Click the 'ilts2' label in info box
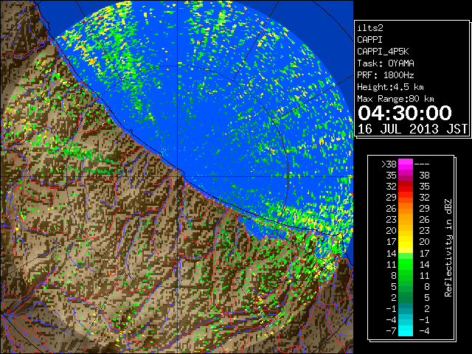This screenshot has height=354, width=472. [x=370, y=28]
